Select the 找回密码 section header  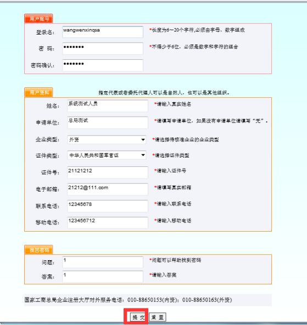point(38,250)
